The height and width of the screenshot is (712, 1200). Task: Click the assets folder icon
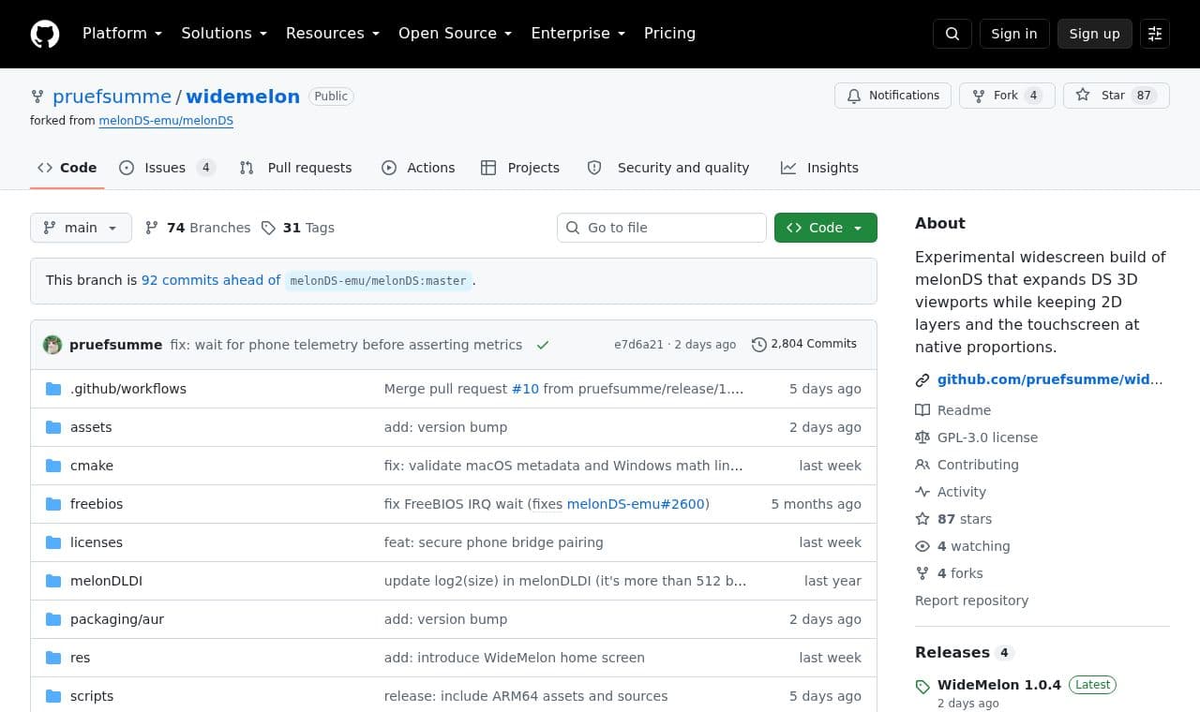tap(53, 427)
